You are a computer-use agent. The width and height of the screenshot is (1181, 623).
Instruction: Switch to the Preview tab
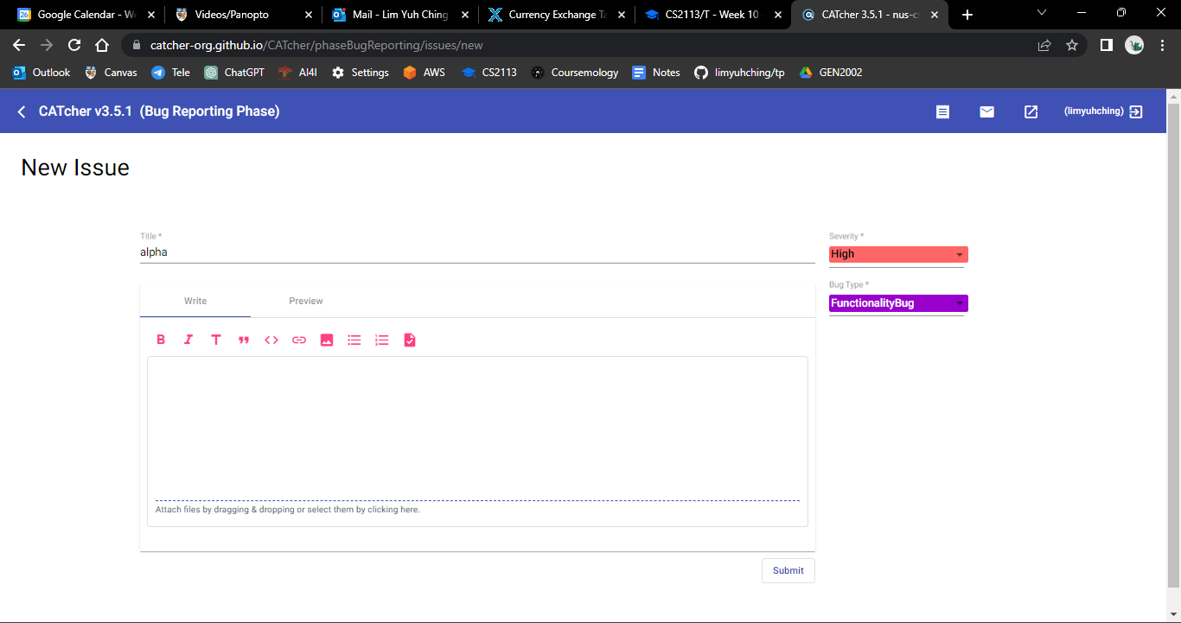coord(306,301)
